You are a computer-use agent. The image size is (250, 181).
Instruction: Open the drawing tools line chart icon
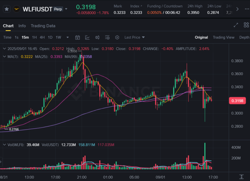tap(87, 37)
